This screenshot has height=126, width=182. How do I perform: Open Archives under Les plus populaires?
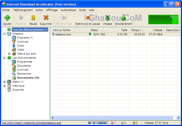pos(23,70)
